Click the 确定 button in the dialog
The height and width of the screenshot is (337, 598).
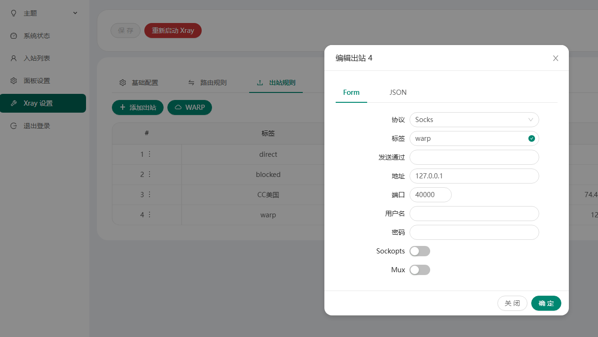(546, 303)
